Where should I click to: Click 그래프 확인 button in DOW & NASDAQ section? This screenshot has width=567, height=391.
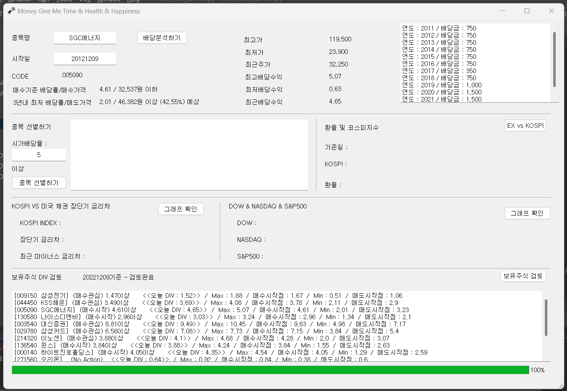527,213
